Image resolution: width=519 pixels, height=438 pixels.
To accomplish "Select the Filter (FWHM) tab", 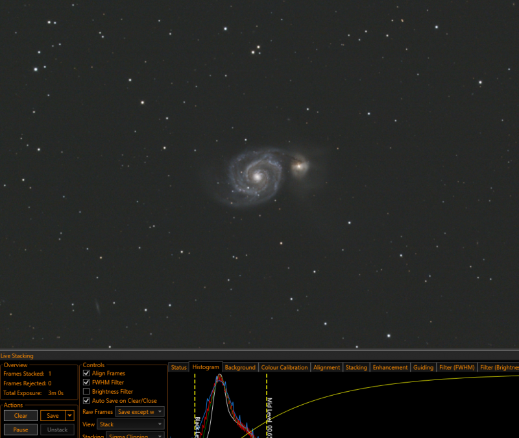I will pos(457,367).
